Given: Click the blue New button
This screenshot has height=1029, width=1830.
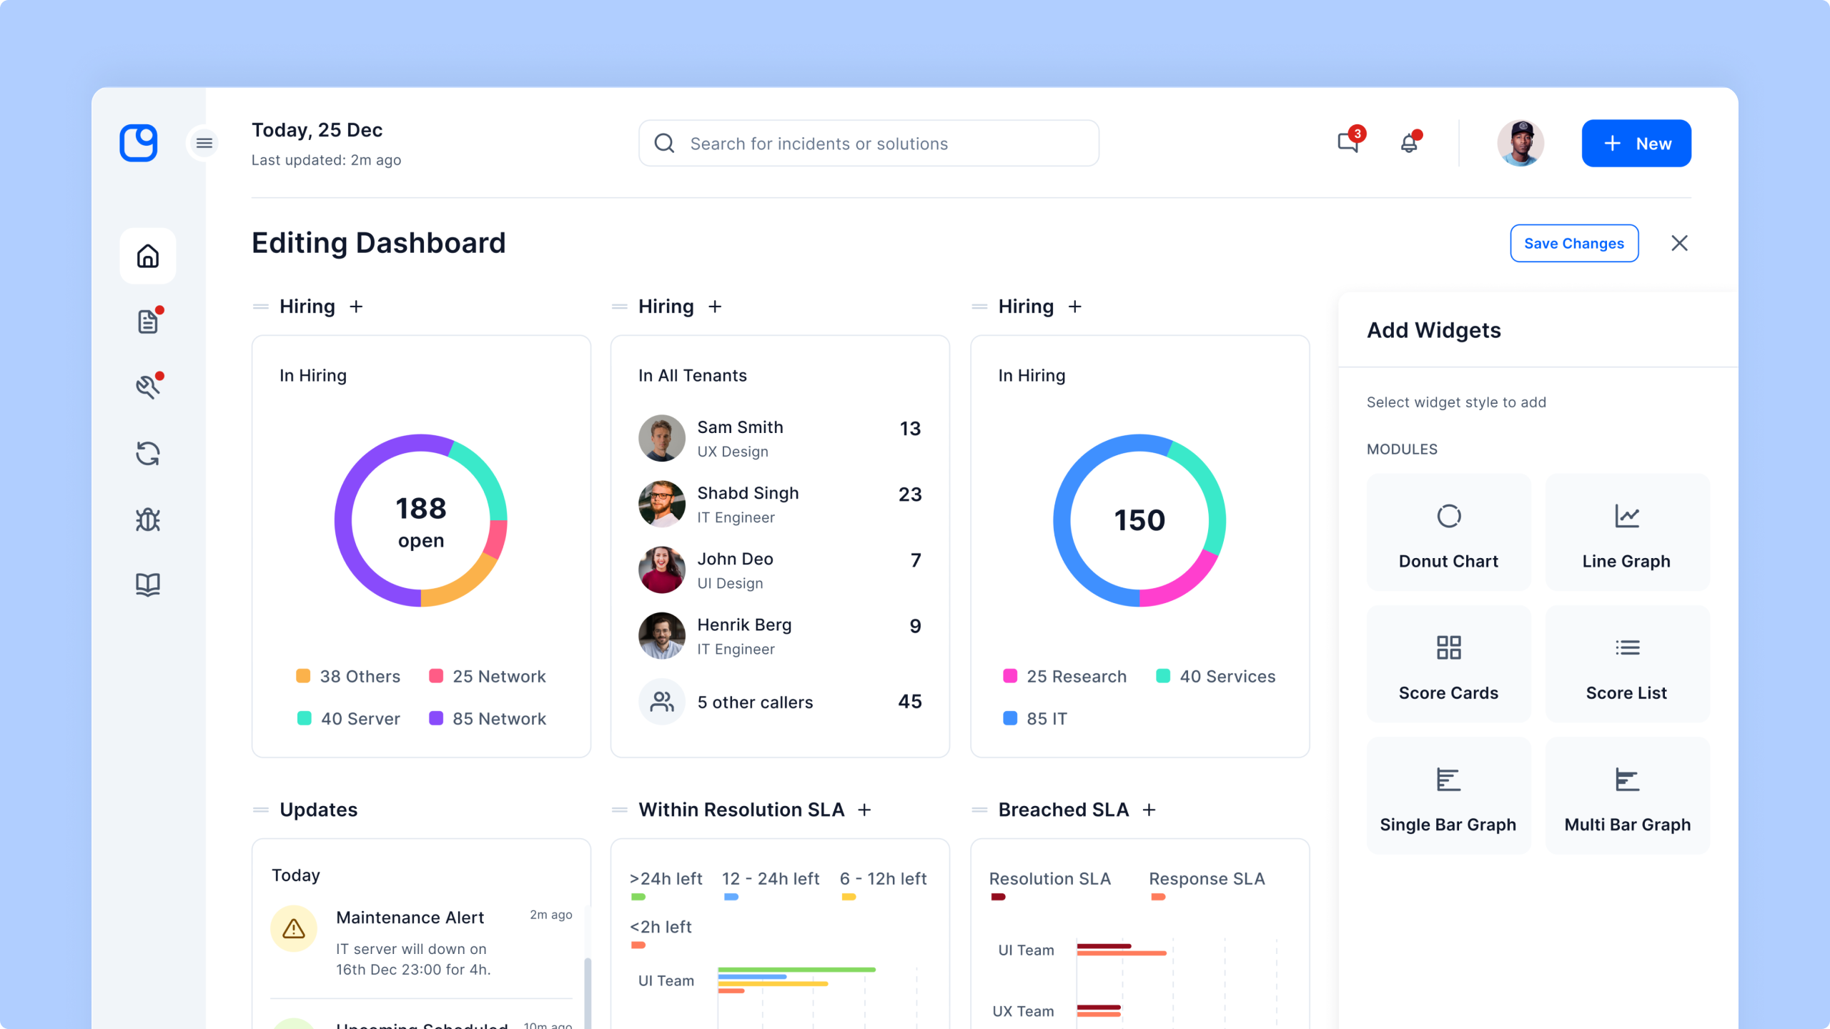Looking at the screenshot, I should pyautogui.click(x=1636, y=143).
